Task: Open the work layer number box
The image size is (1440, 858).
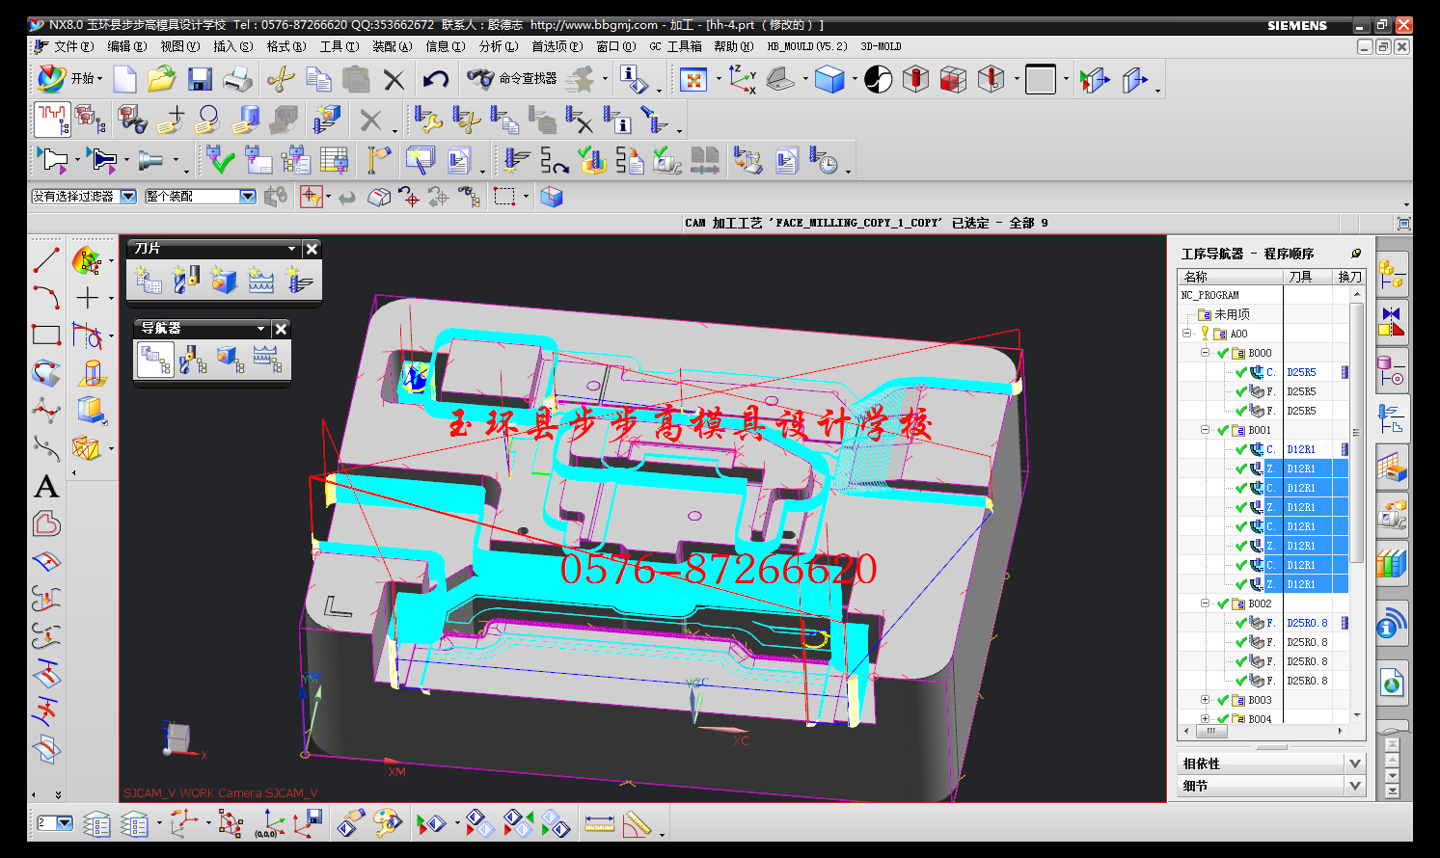Action: (x=55, y=823)
